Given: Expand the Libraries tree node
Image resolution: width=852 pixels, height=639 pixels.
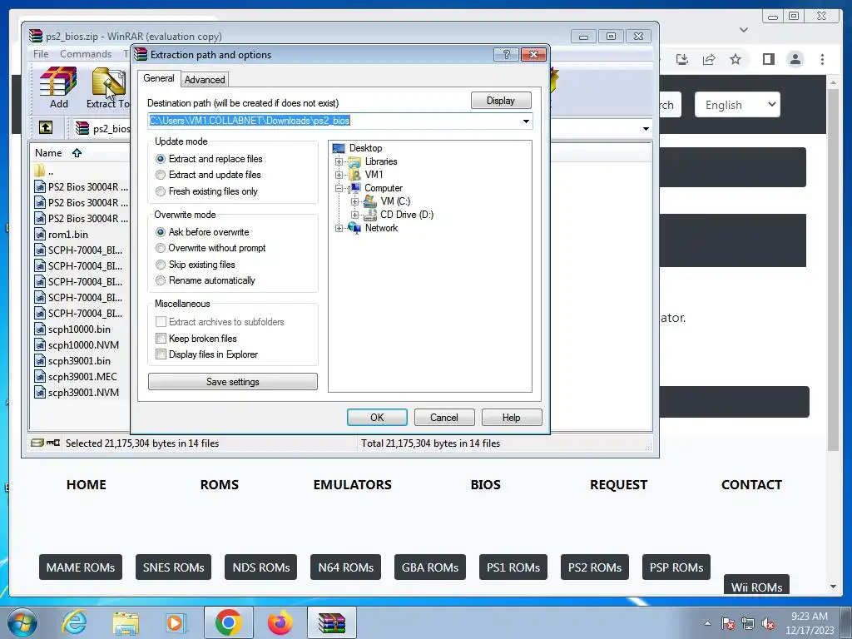Looking at the screenshot, I should pyautogui.click(x=339, y=161).
